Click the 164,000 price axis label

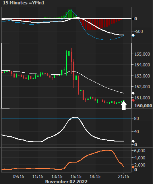(x=142, y=65)
